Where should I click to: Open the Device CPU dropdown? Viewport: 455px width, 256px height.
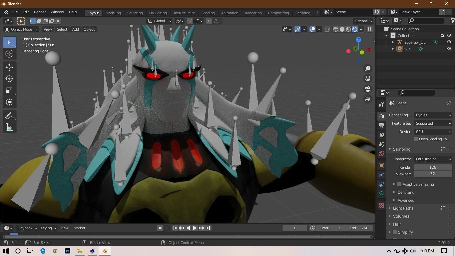[433, 132]
